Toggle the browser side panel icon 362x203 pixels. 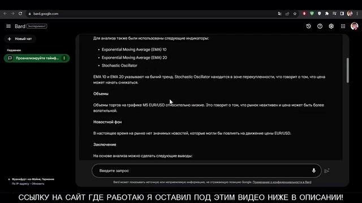click(x=342, y=14)
